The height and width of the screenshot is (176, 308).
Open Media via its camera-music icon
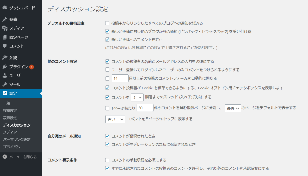click(x=5, y=28)
